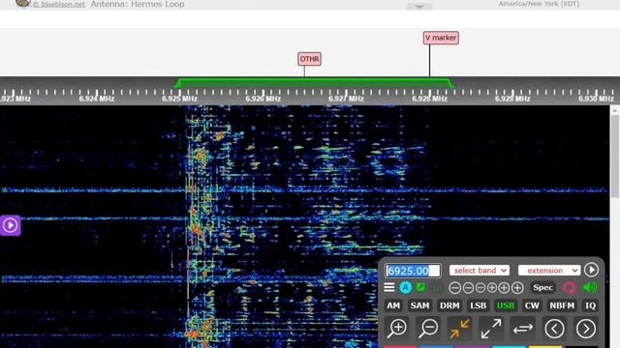Switch to CW mode

tap(532, 305)
